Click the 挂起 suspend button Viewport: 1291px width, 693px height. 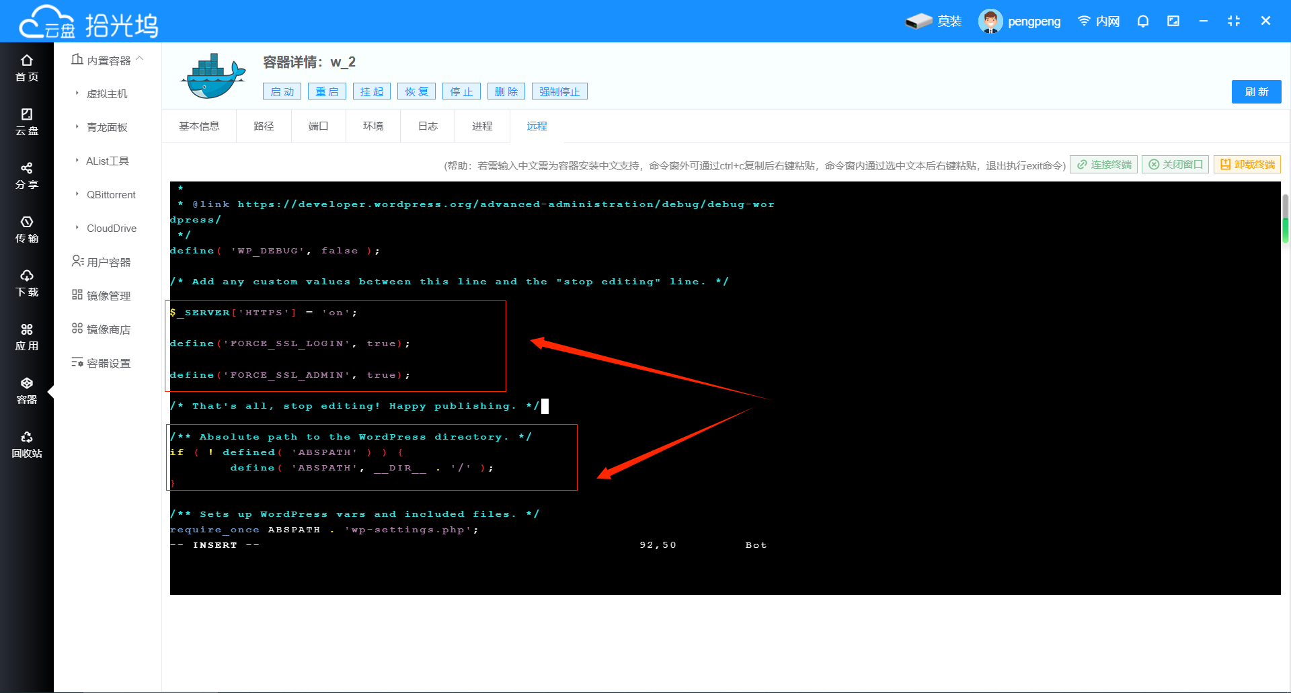(372, 91)
